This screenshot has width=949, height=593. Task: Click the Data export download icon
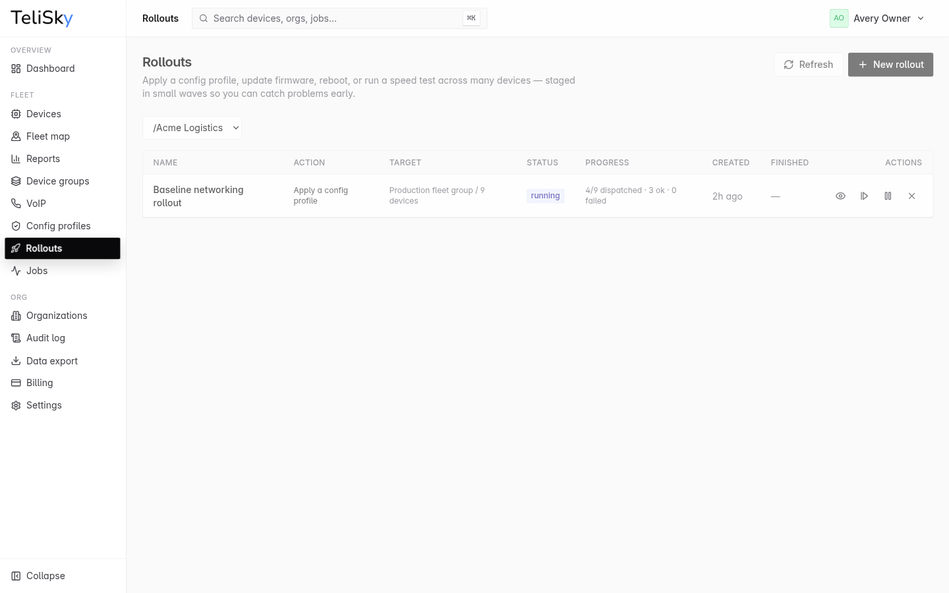[16, 361]
